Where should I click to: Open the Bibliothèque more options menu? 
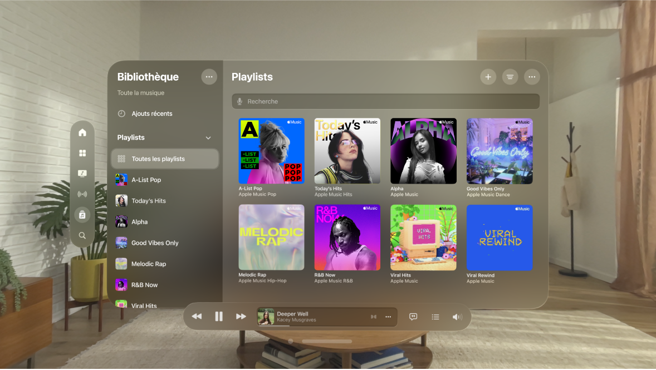[x=209, y=77]
